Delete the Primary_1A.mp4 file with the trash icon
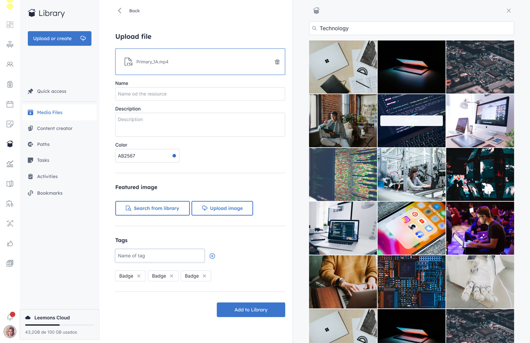The width and height of the screenshot is (530, 343). point(277,62)
